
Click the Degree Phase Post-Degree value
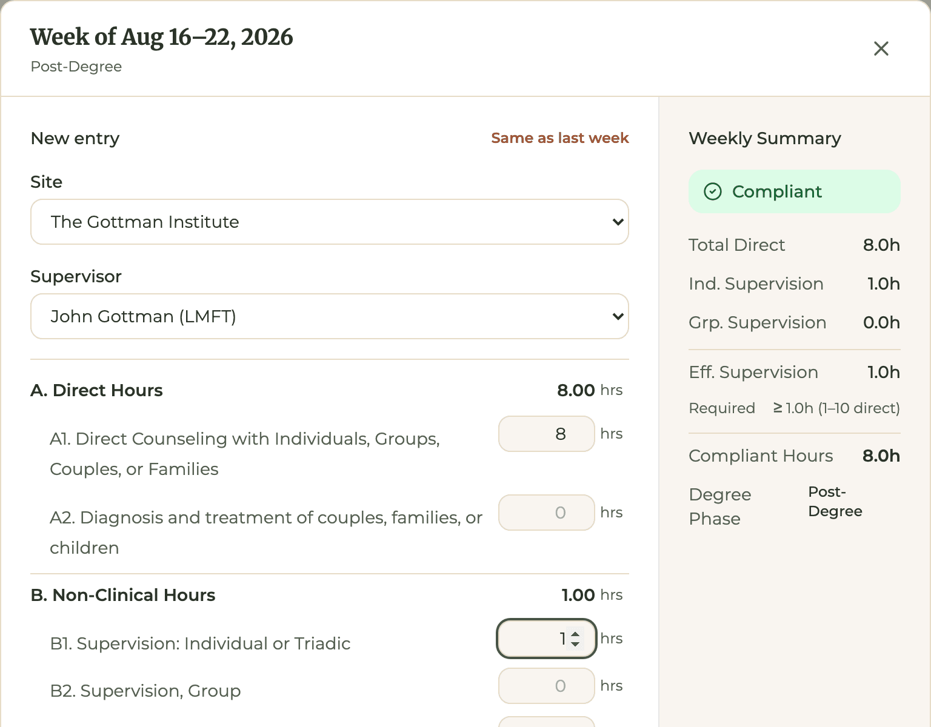(x=835, y=502)
